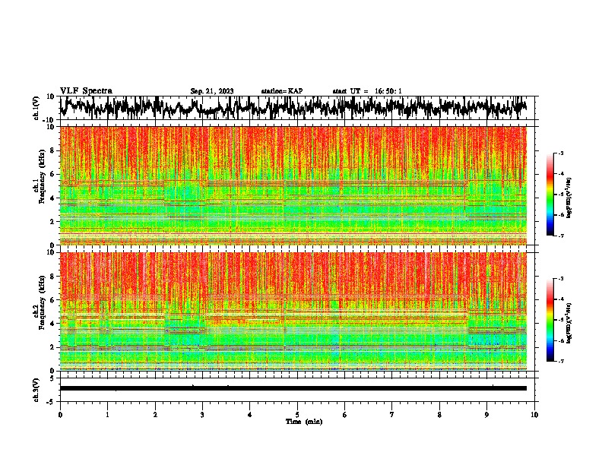Viewport: 602px width, 465px height.
Task: Click the "ch.1(V)" axis label
Action: click(x=36, y=108)
